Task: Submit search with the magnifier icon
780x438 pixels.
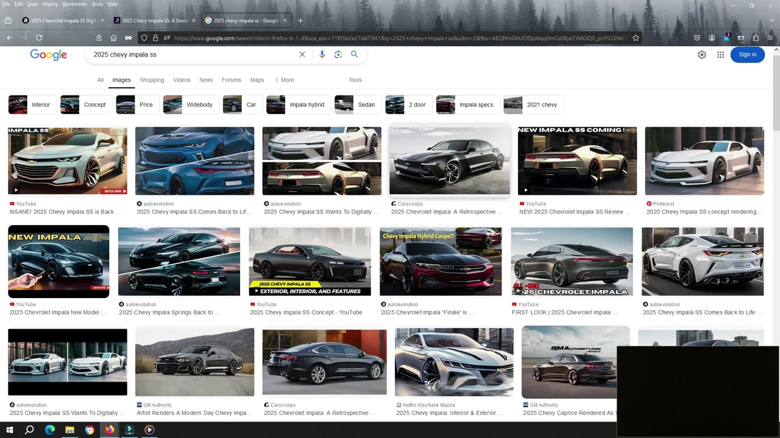Action: point(354,54)
